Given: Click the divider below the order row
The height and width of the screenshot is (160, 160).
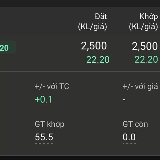Looking at the screenshot, I should point(80,71).
